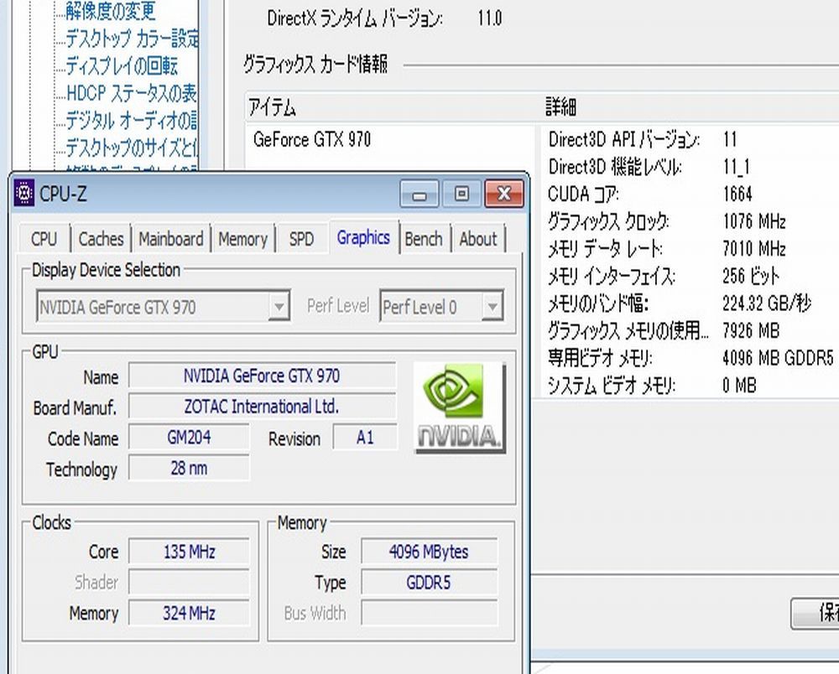Open the SPD tab
This screenshot has height=674, width=839.
[x=301, y=239]
